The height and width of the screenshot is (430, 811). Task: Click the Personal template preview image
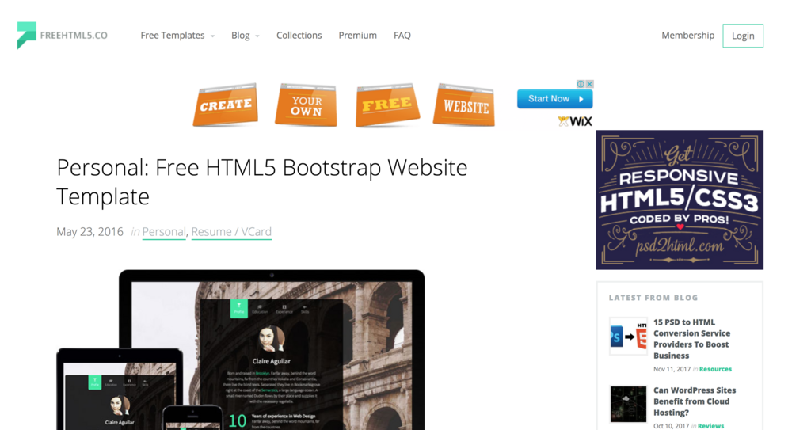tap(241, 349)
